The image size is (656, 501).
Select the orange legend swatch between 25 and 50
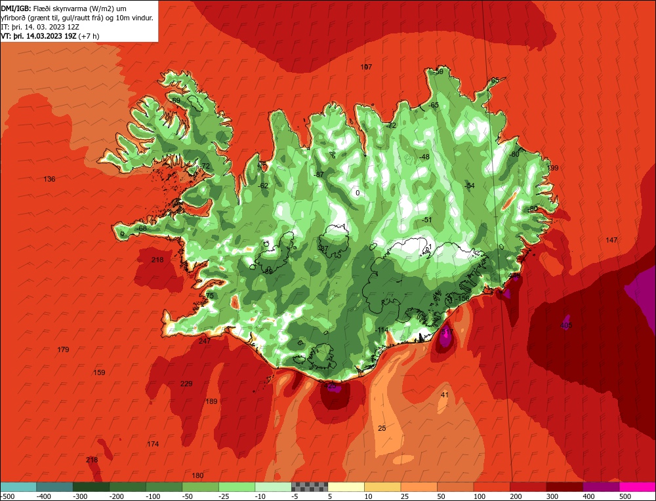(x=419, y=487)
